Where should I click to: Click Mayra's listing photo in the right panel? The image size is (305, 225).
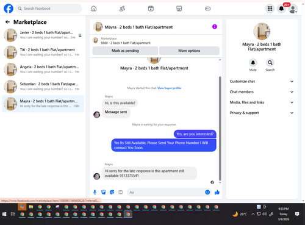click(x=262, y=31)
